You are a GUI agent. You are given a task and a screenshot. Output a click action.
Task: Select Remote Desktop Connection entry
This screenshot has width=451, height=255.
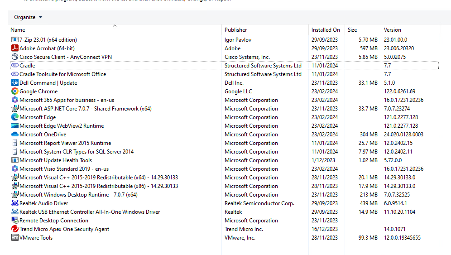(x=54, y=221)
